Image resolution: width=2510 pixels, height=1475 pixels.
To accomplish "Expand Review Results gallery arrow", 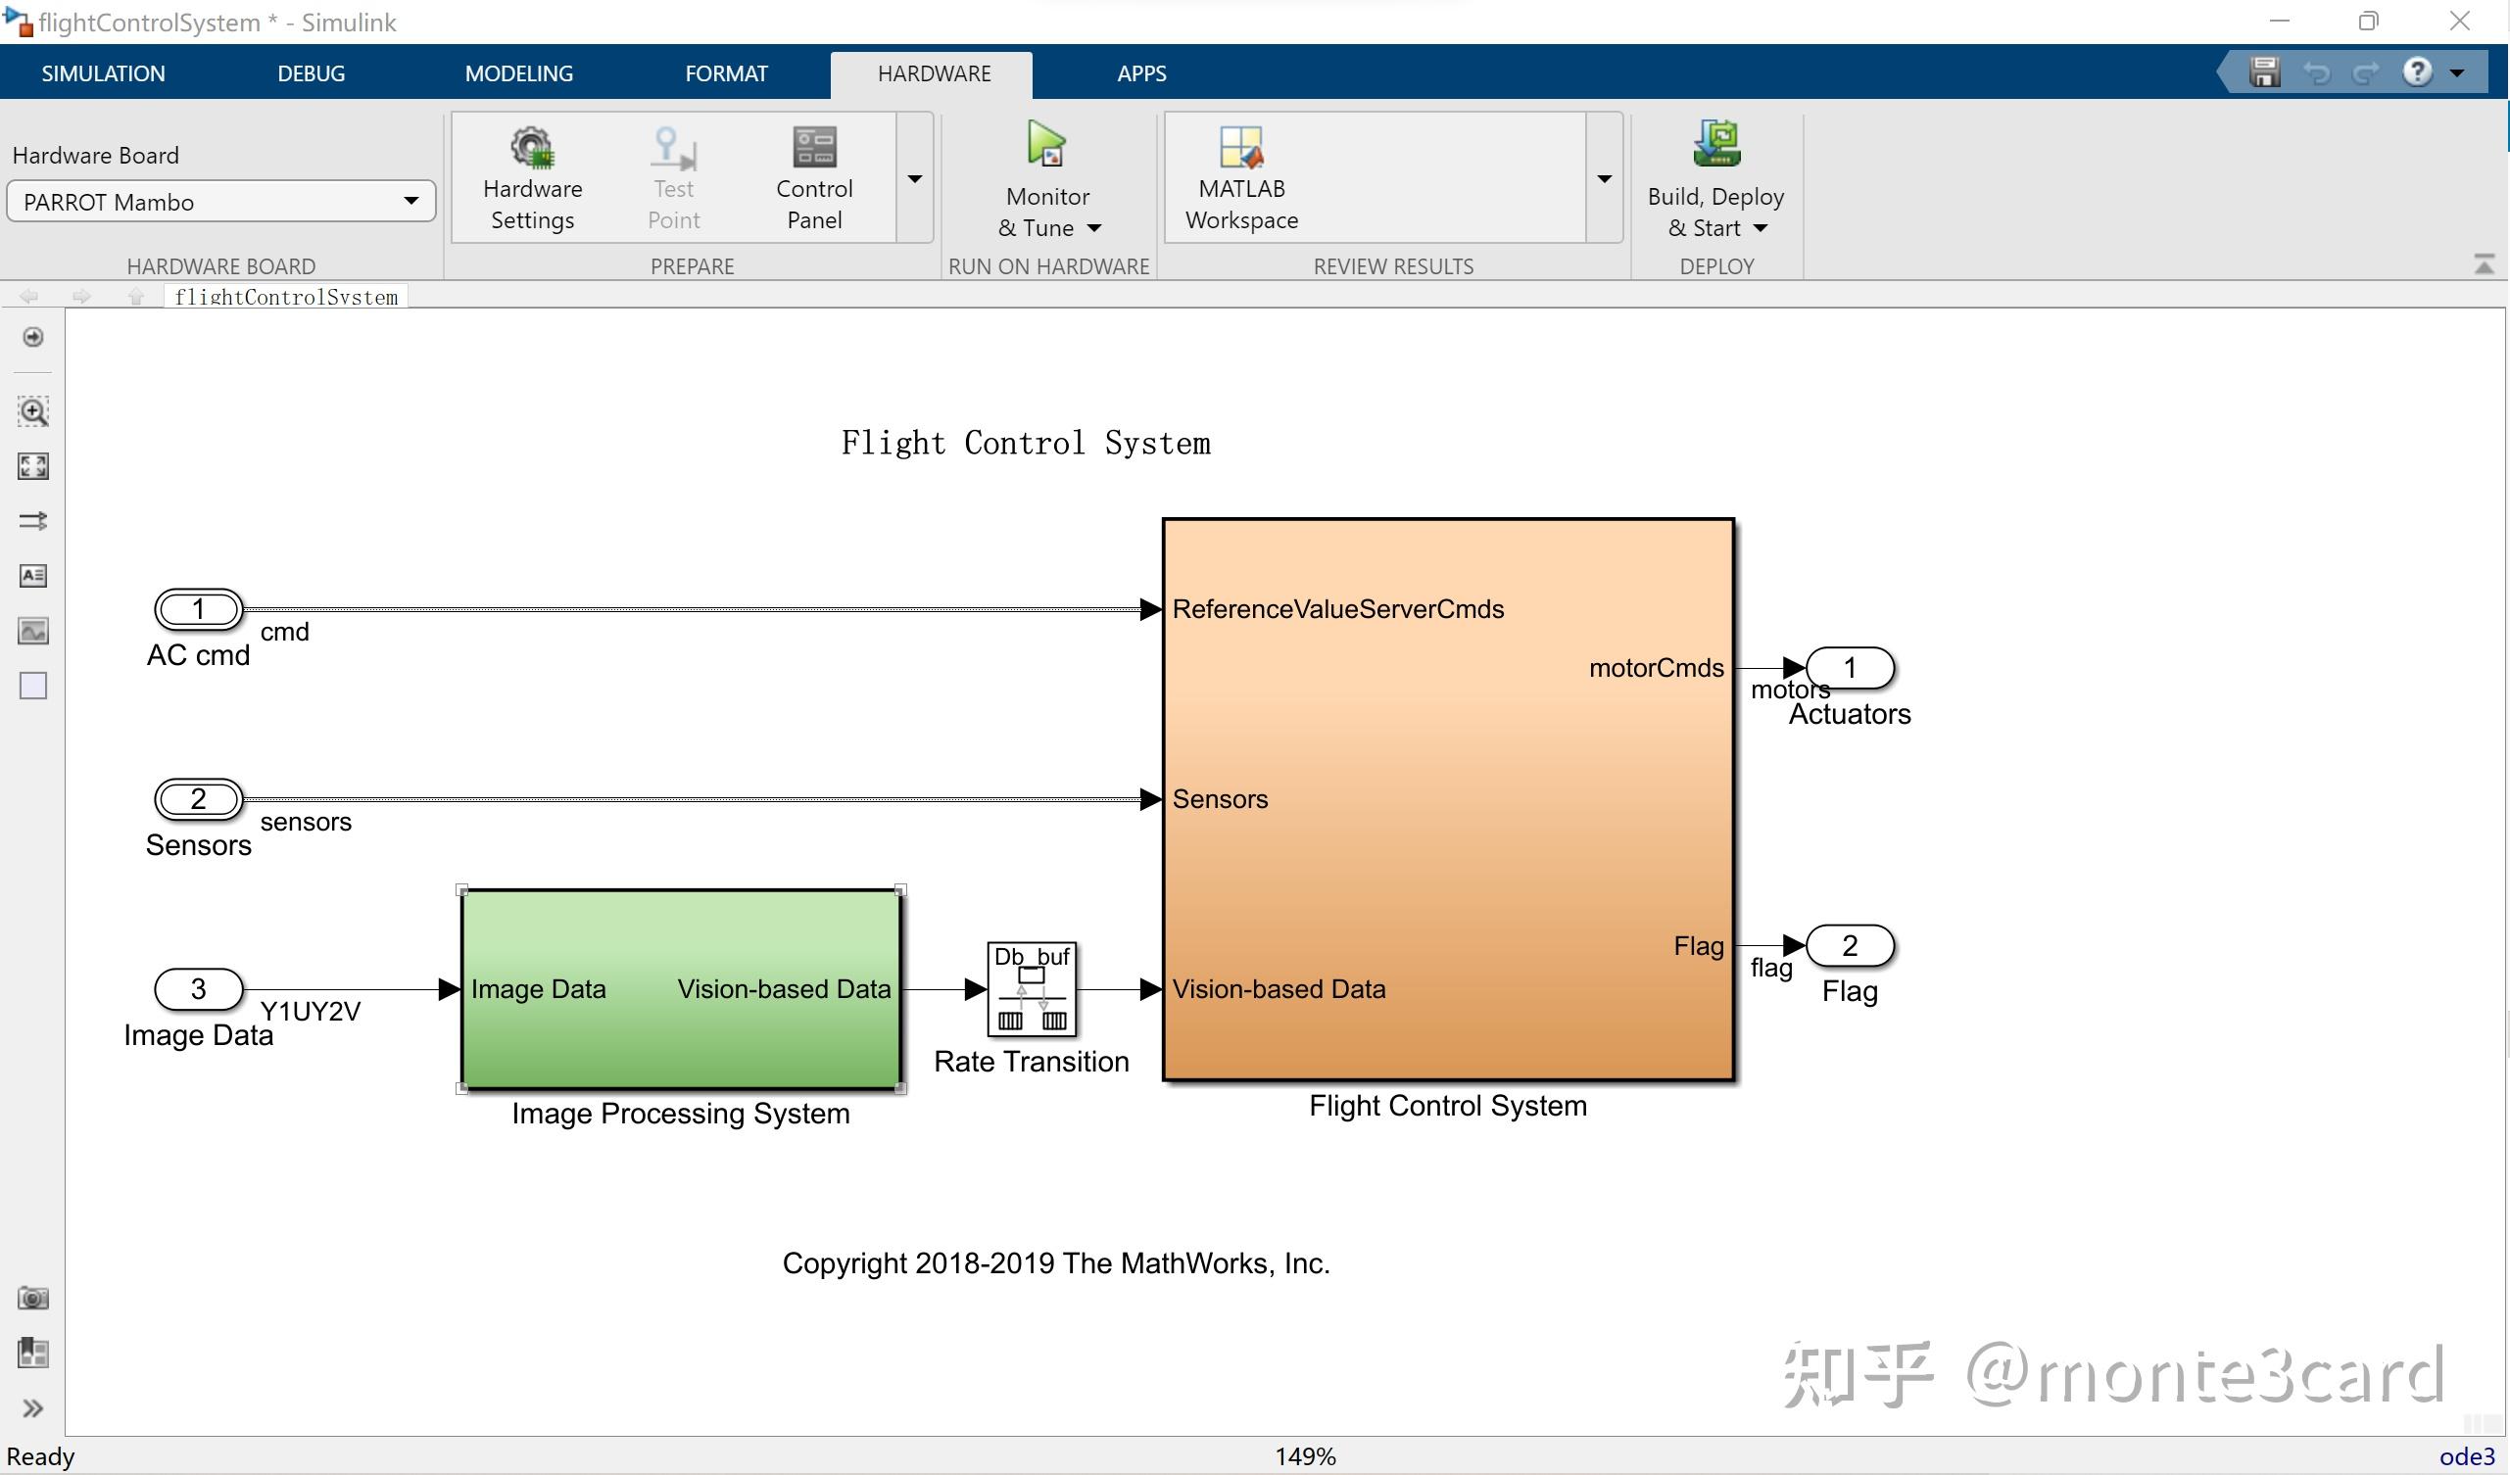I will 1604,179.
